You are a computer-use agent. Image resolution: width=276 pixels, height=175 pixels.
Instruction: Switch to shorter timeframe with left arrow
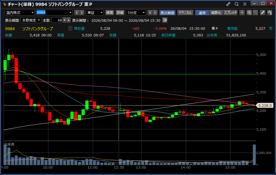[x=150, y=12]
